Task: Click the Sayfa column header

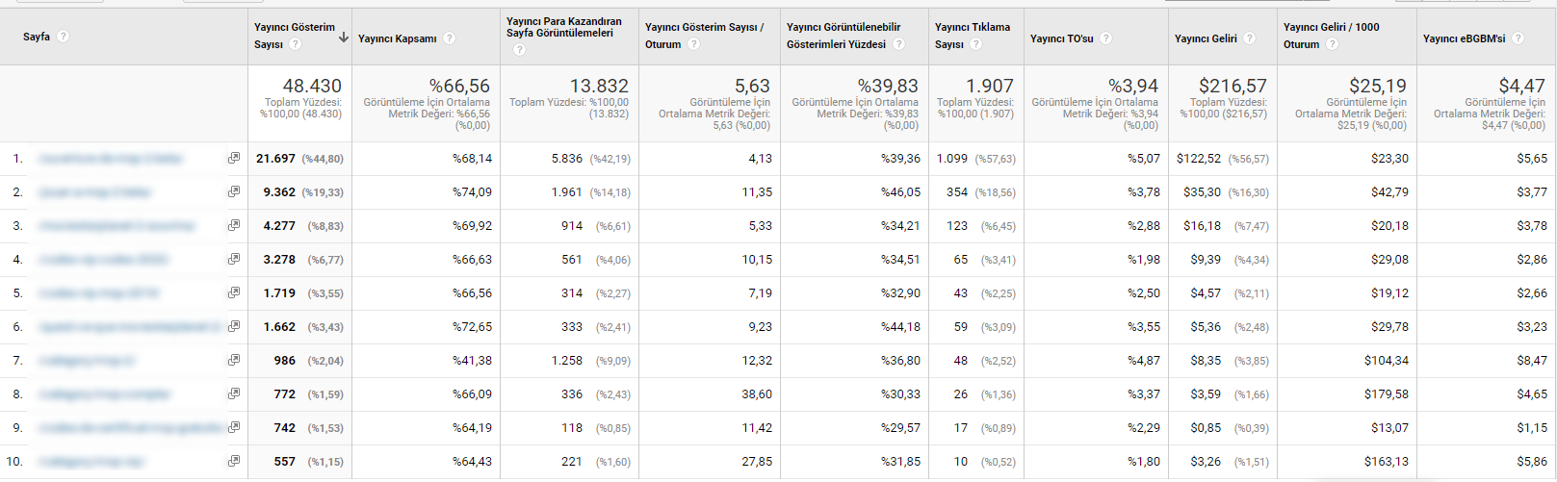Action: click(37, 37)
